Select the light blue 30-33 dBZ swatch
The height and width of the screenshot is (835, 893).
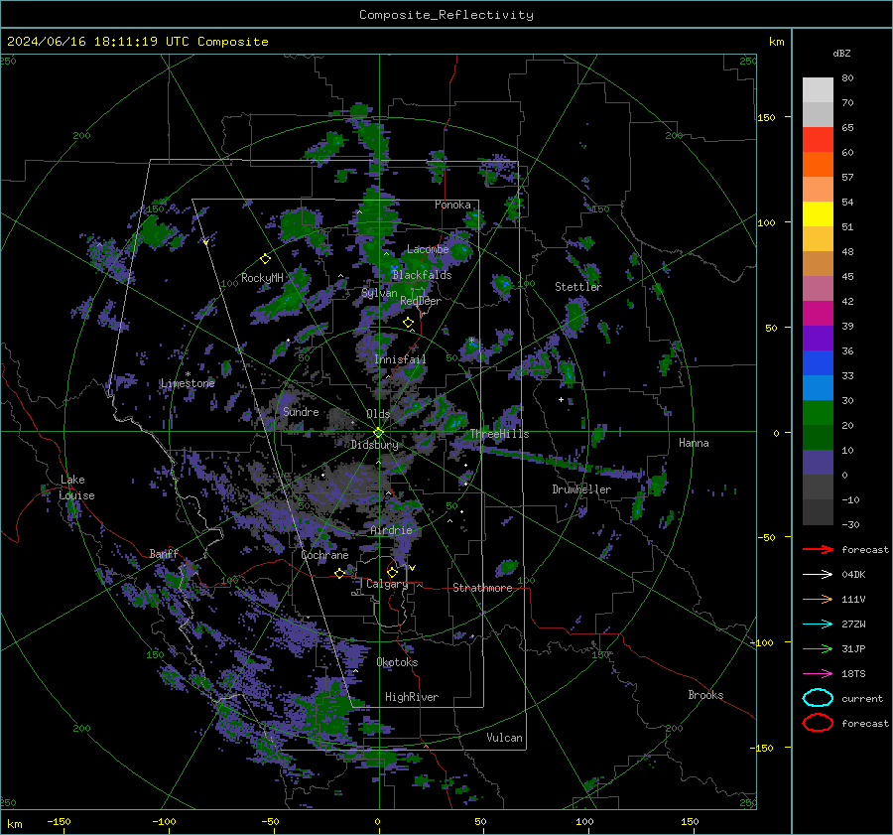click(818, 388)
